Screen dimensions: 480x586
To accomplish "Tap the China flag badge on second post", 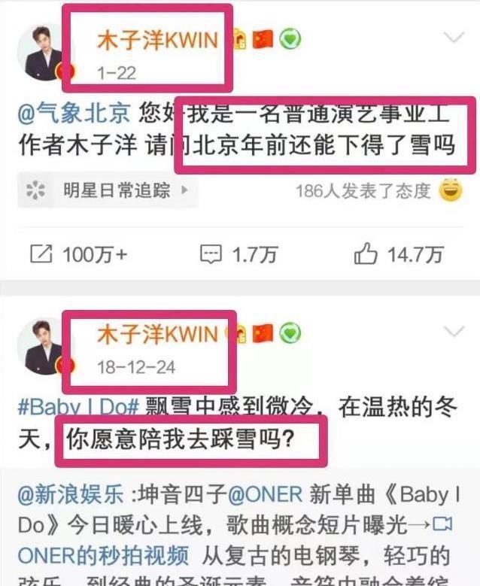I will point(263,333).
